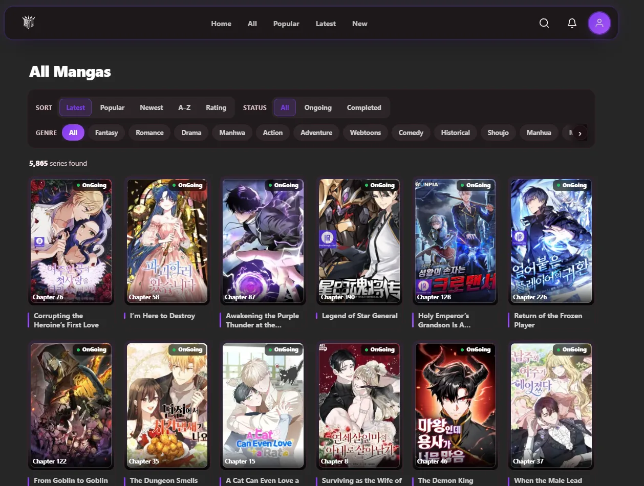Open Return of the Frozen Player cover
Viewport: 644px width, 486px height.
coord(551,241)
